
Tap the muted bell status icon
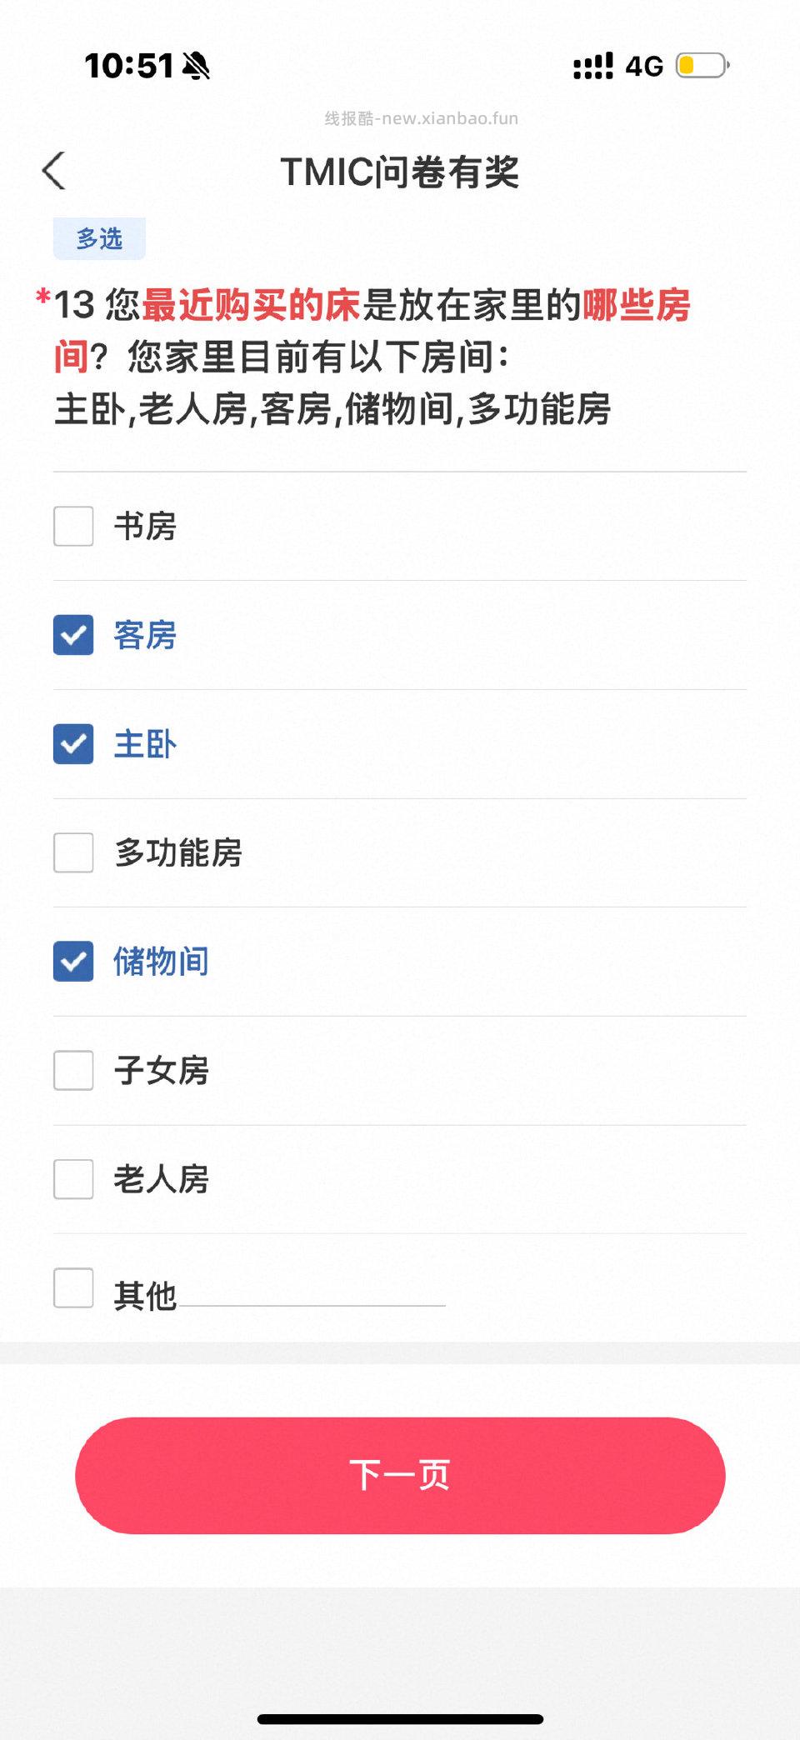(197, 66)
